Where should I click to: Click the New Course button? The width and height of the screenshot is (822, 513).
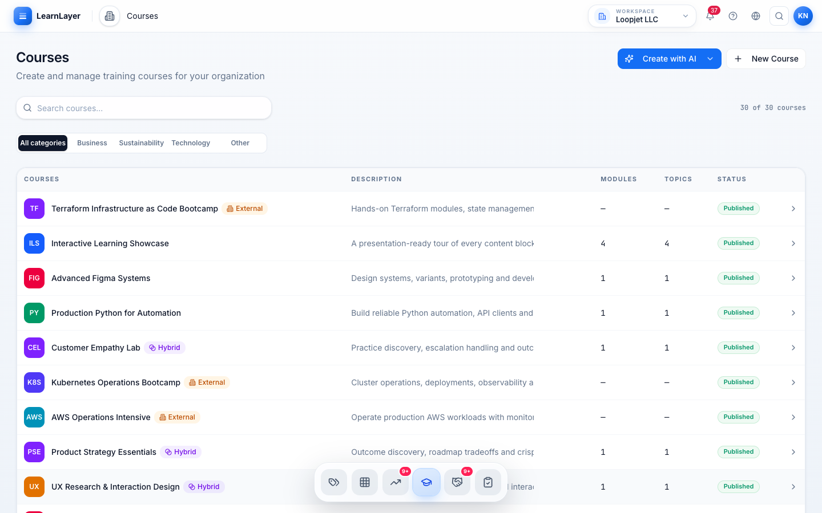pyautogui.click(x=766, y=59)
